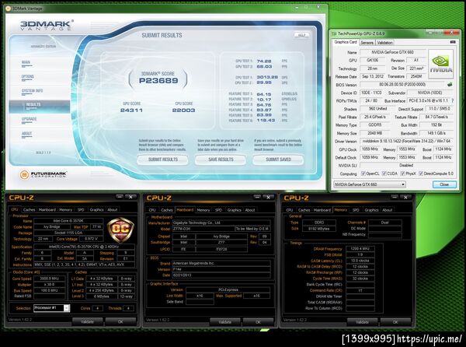Viewport: 466px width, 347px height.
Task: Open the NVIDIA GeForce GTX 660 dropdown
Action: coord(370,184)
